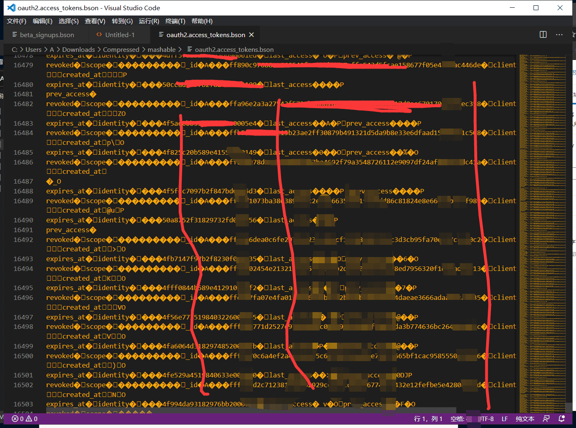
Task: Open the 查看(V) menu
Action: point(95,21)
